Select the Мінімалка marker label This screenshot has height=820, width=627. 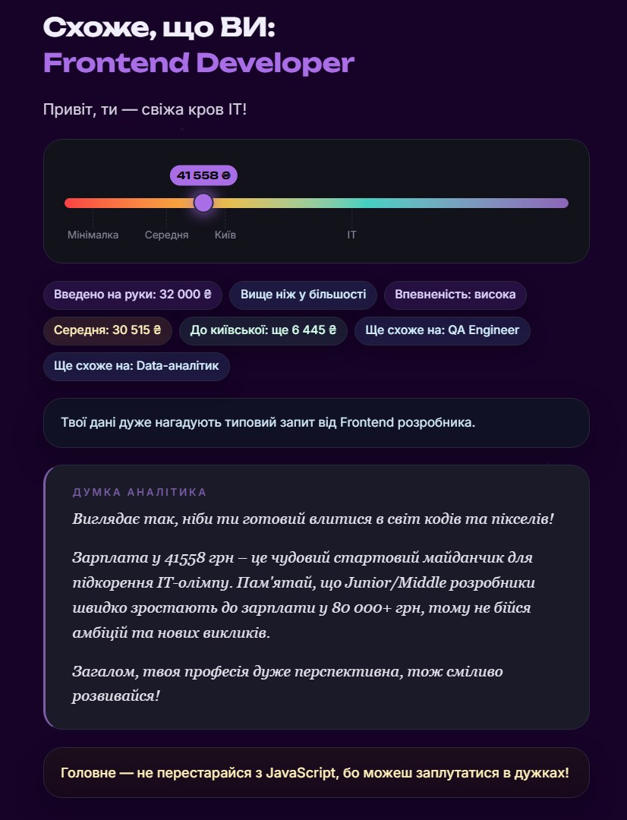(x=93, y=235)
